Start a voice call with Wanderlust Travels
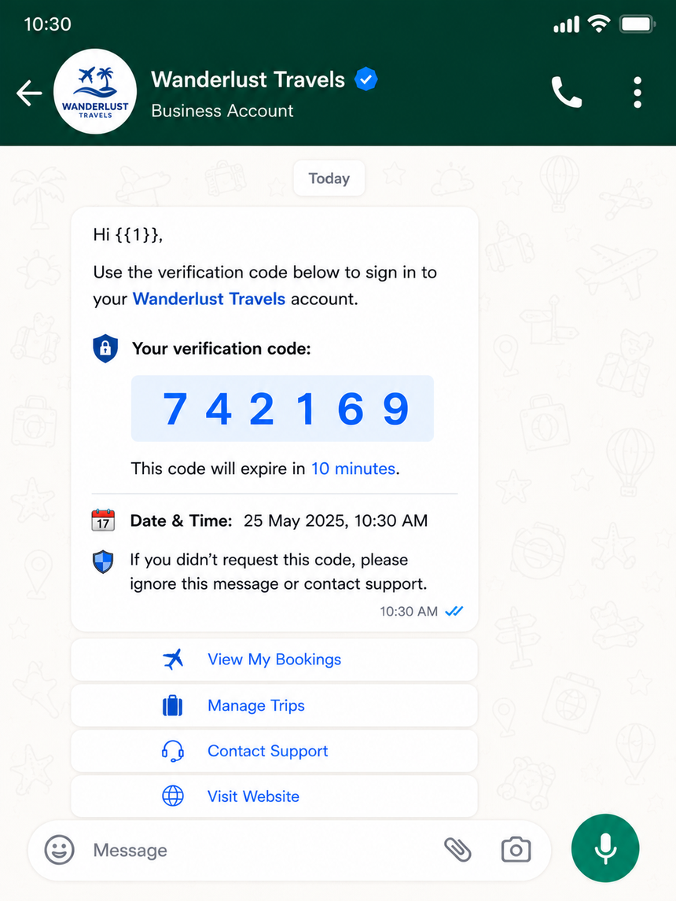The height and width of the screenshot is (901, 676). [x=567, y=92]
